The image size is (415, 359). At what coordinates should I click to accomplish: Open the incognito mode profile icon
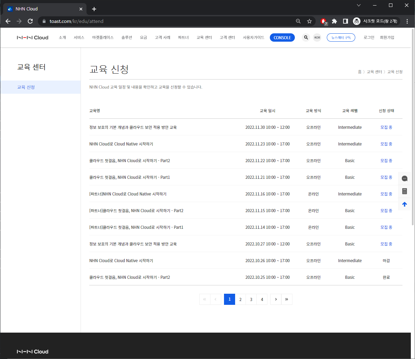coord(357,21)
